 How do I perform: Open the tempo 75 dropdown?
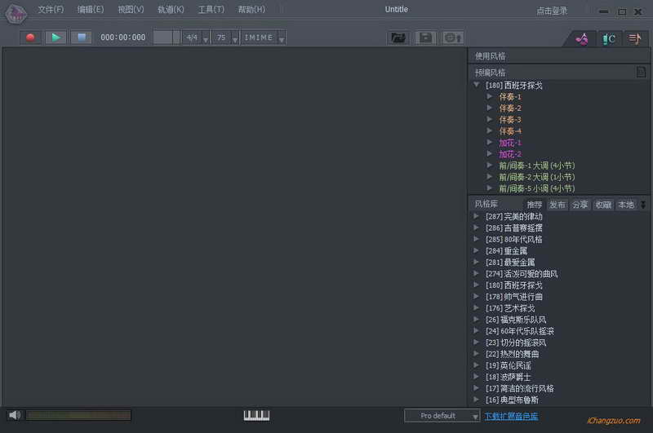click(x=235, y=38)
